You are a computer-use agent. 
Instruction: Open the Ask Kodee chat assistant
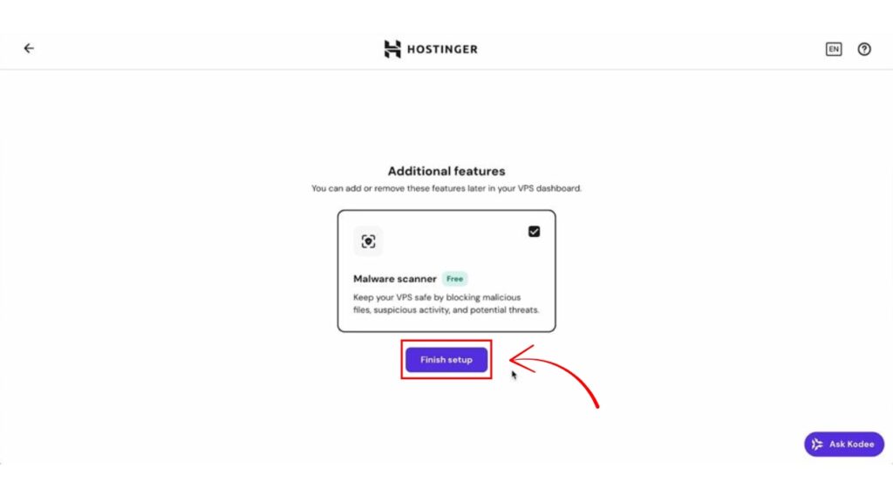(844, 444)
